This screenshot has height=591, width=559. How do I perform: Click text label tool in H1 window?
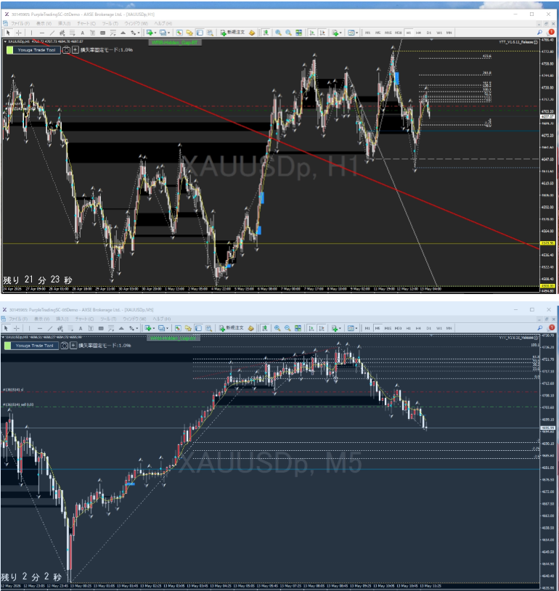pos(92,33)
